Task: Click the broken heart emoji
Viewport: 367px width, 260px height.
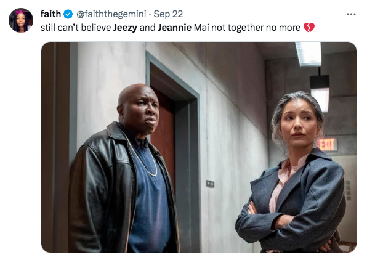Action: (x=309, y=28)
